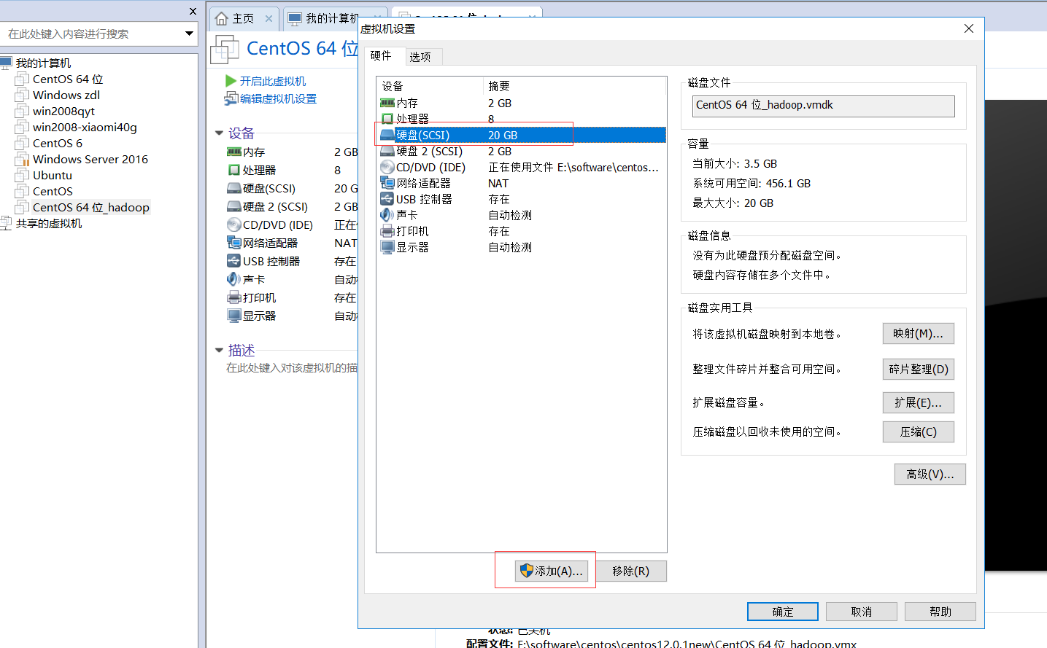Click the 扩展(E)... button
This screenshot has width=1047, height=648.
point(919,402)
